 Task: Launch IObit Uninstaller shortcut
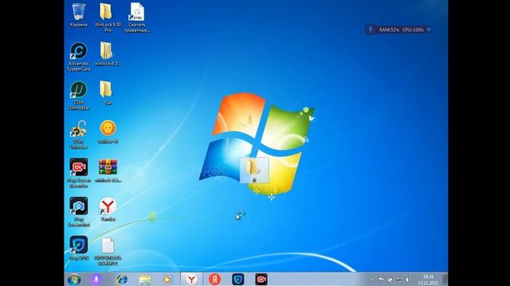78,95
